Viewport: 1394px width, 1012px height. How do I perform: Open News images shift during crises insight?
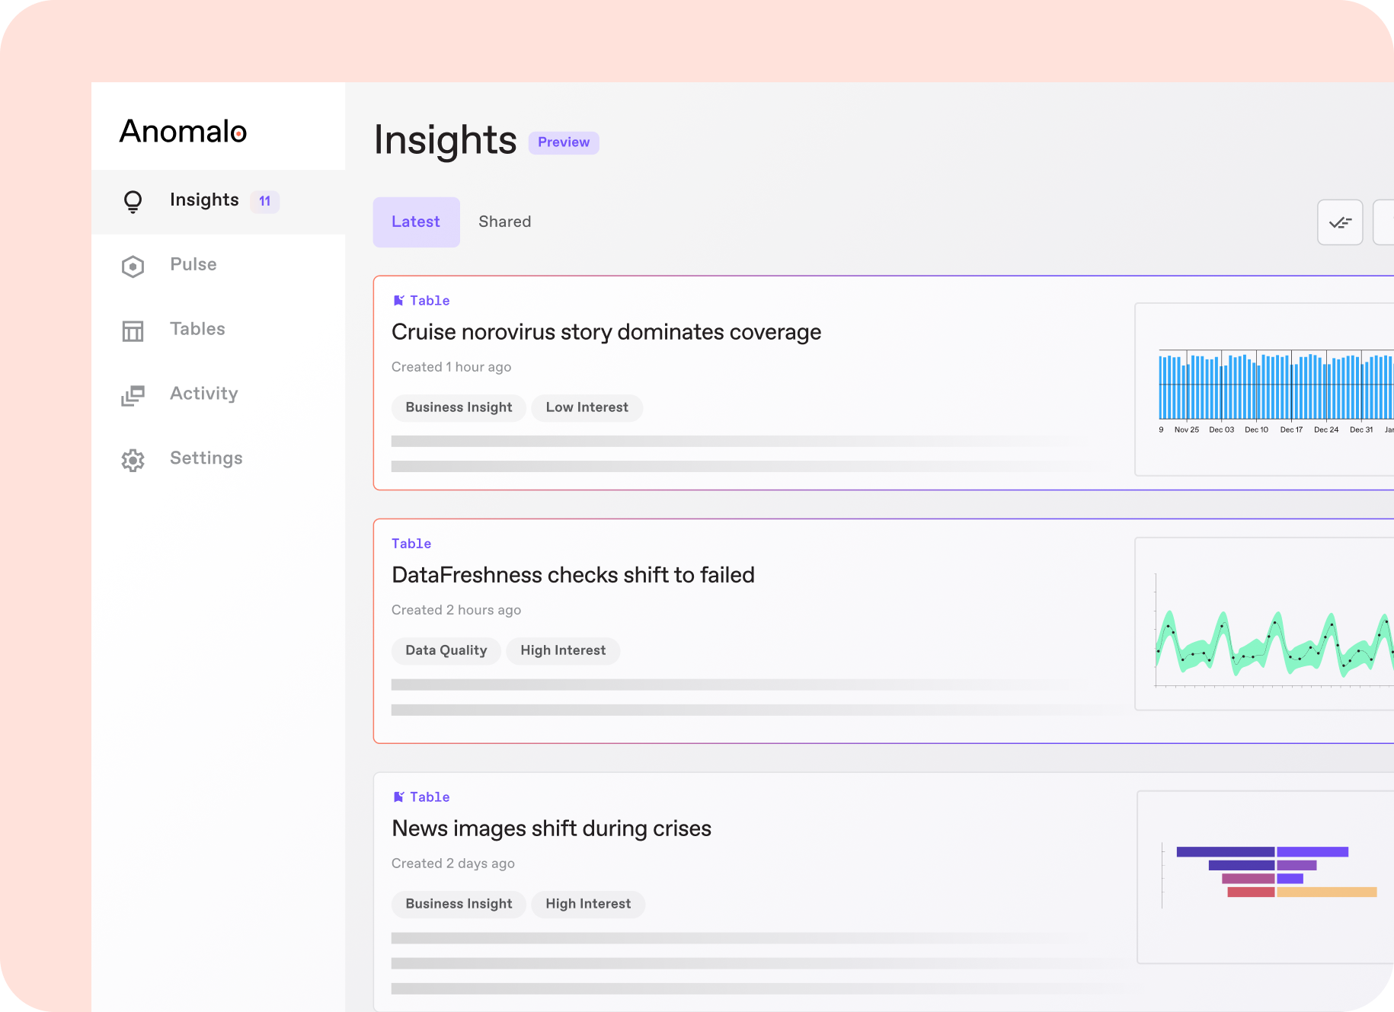(551, 829)
